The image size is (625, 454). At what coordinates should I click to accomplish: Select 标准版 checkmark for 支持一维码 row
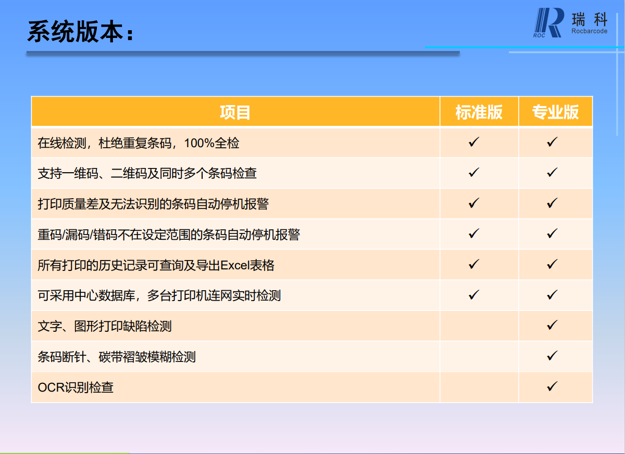tap(473, 172)
